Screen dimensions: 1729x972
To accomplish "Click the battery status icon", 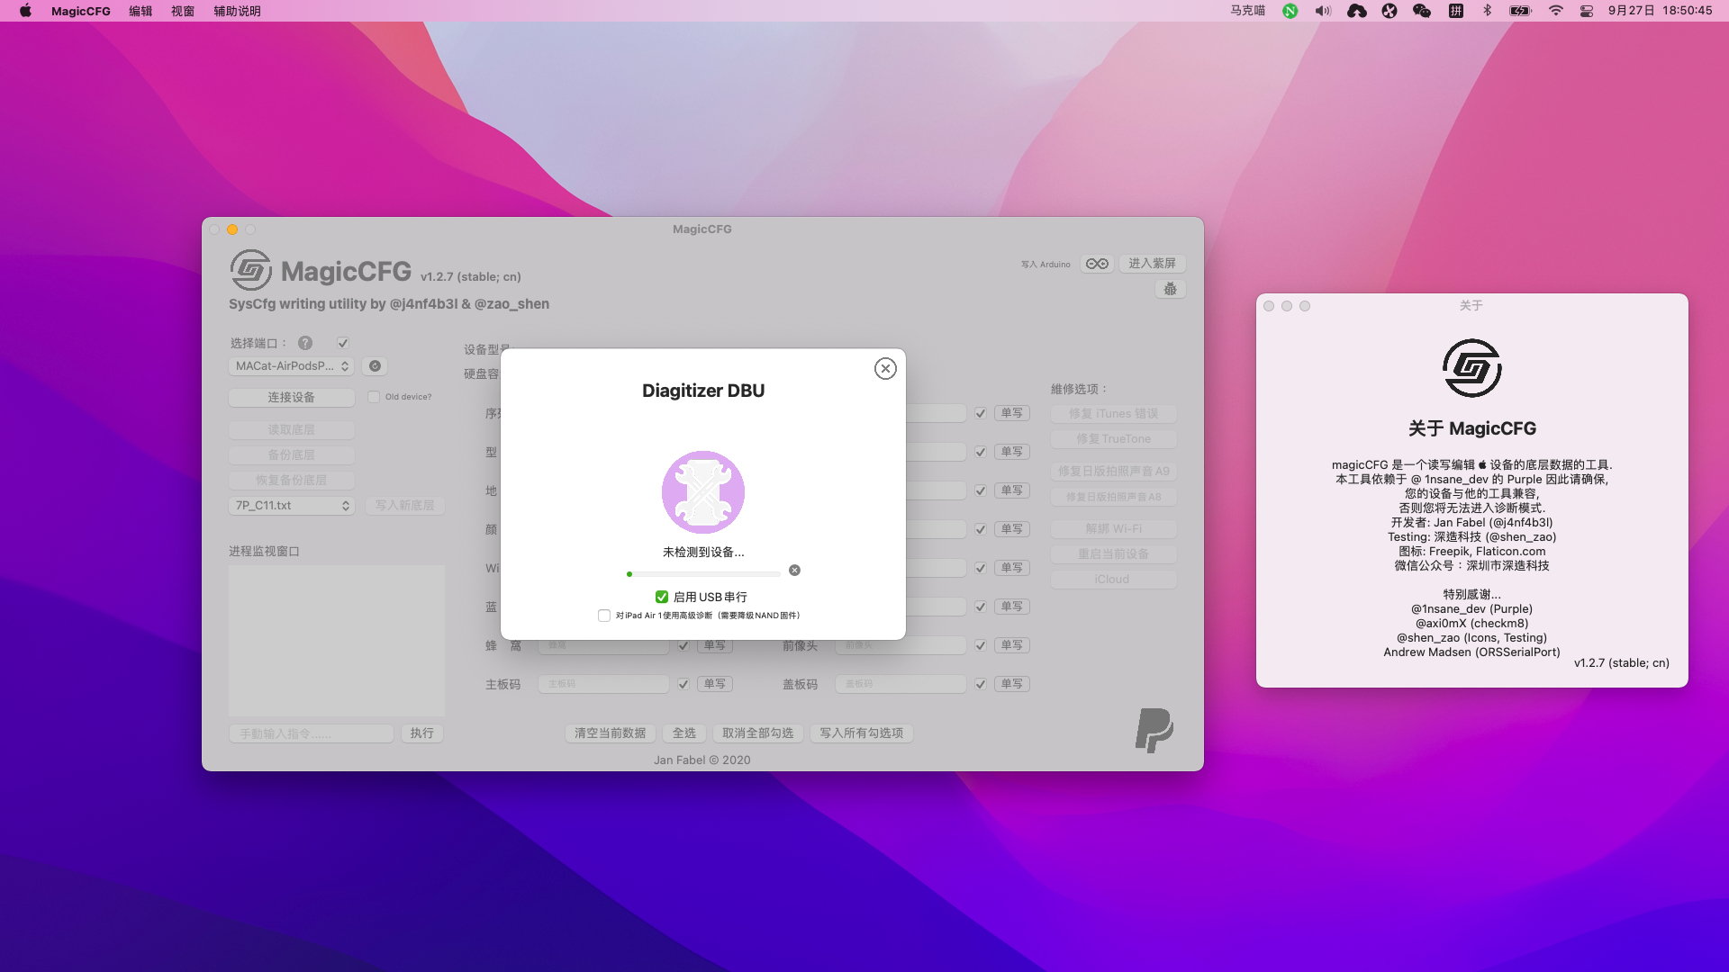I will 1521,11.
